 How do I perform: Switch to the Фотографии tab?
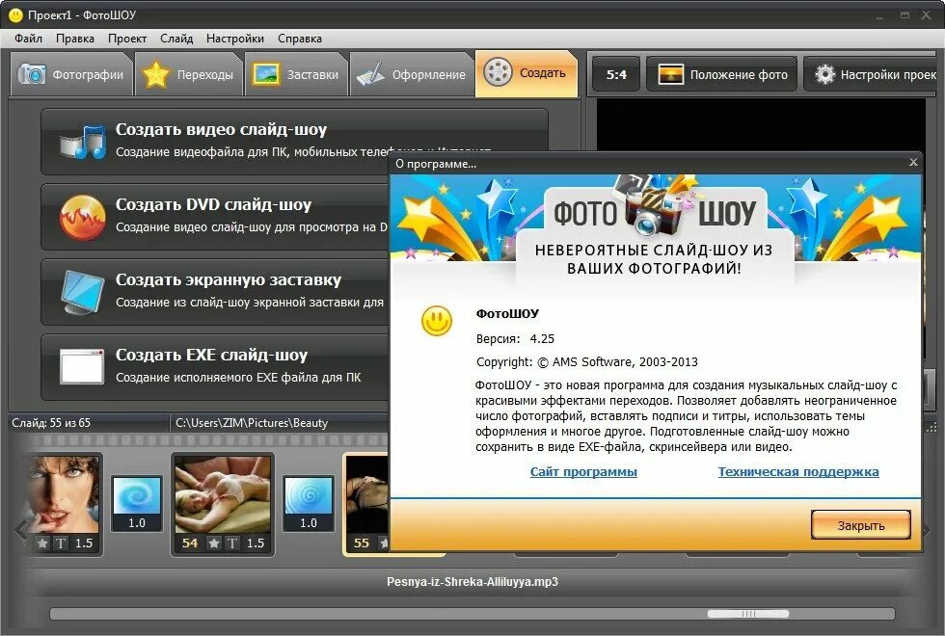[x=71, y=75]
